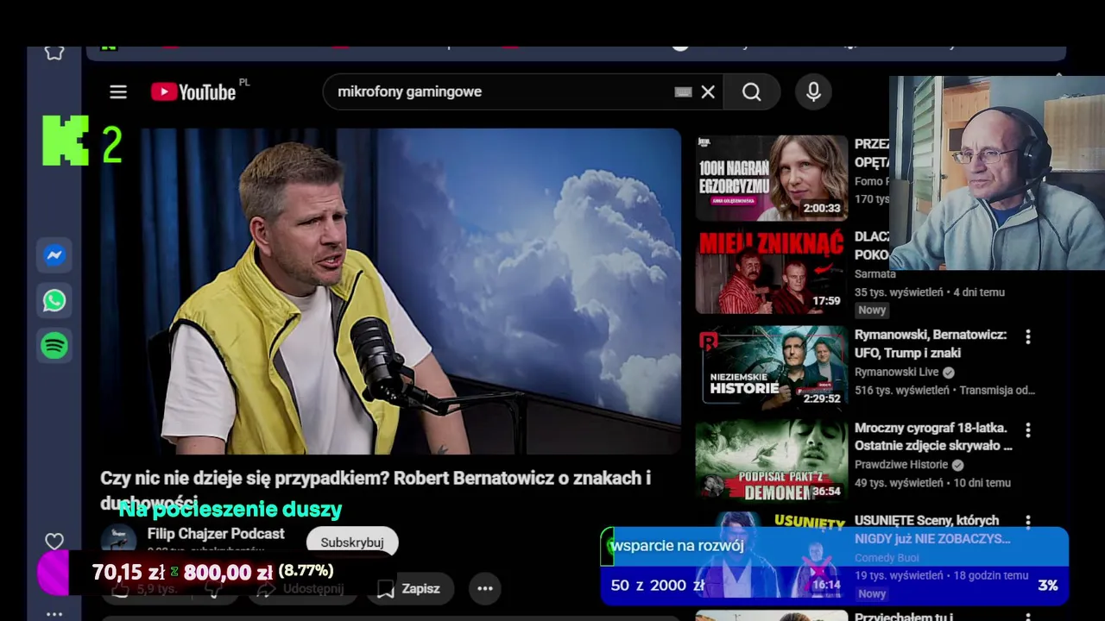Screen dimensions: 1105x621
Task: Run search with the magnifier button
Action: click(752, 92)
